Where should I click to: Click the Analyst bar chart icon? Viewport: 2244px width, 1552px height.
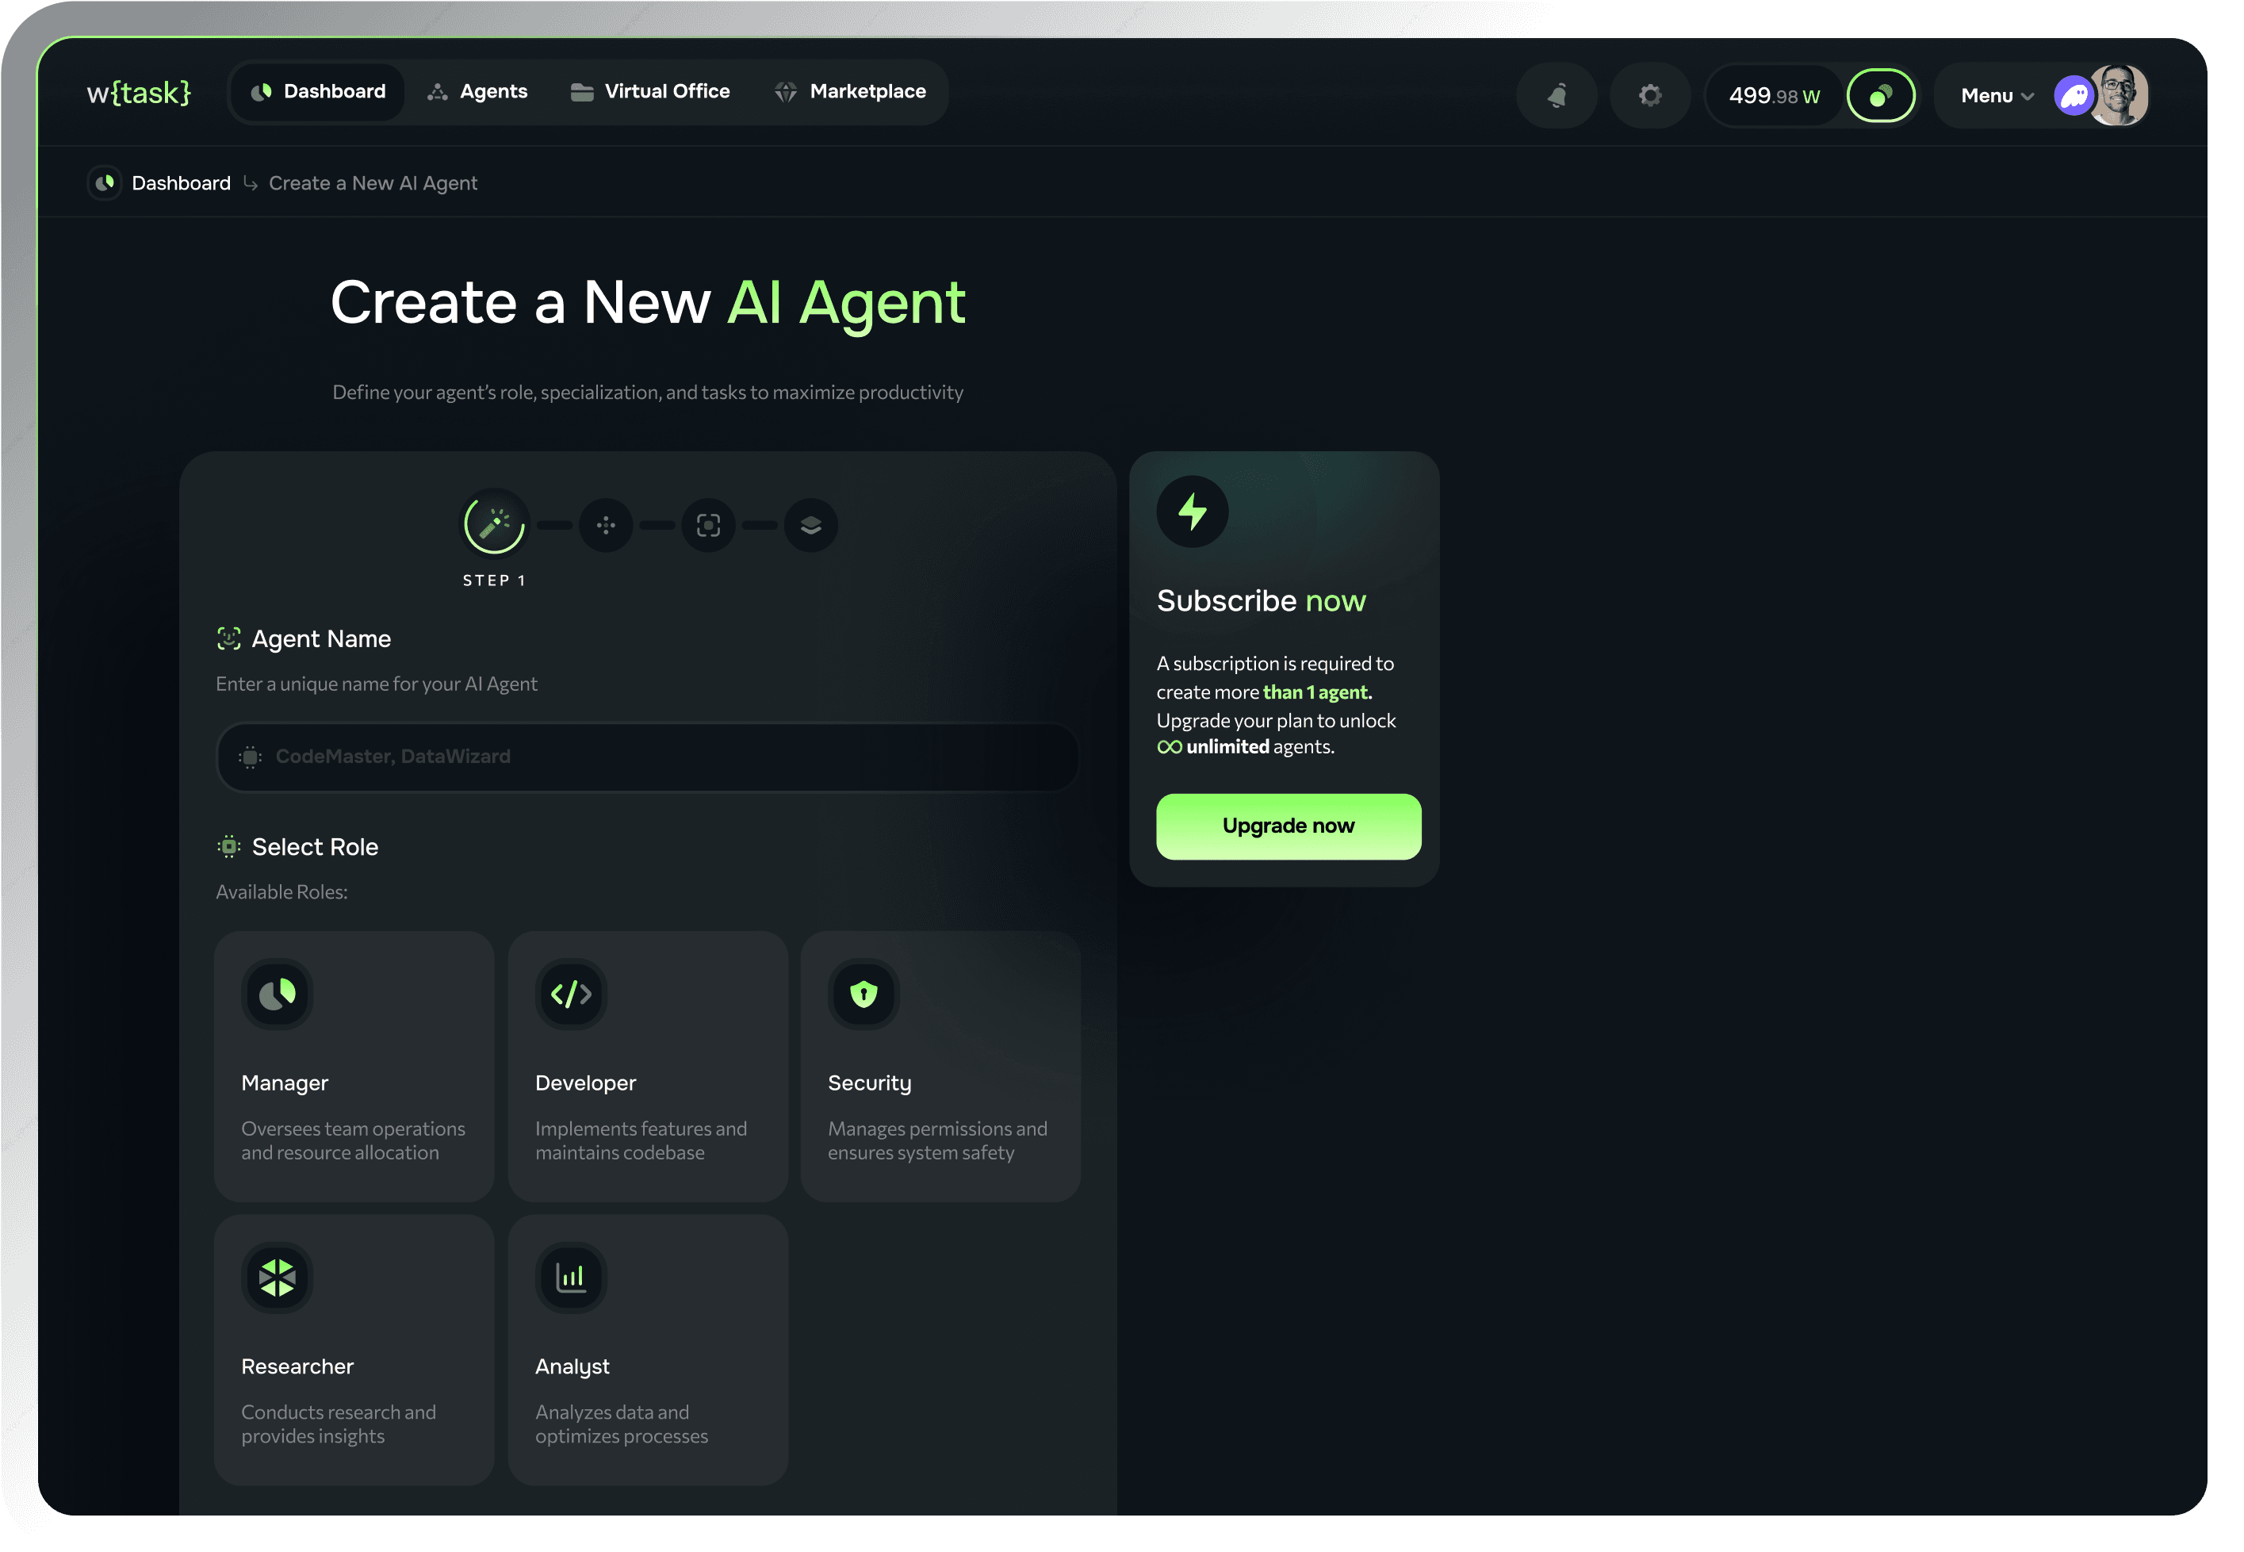click(571, 1278)
